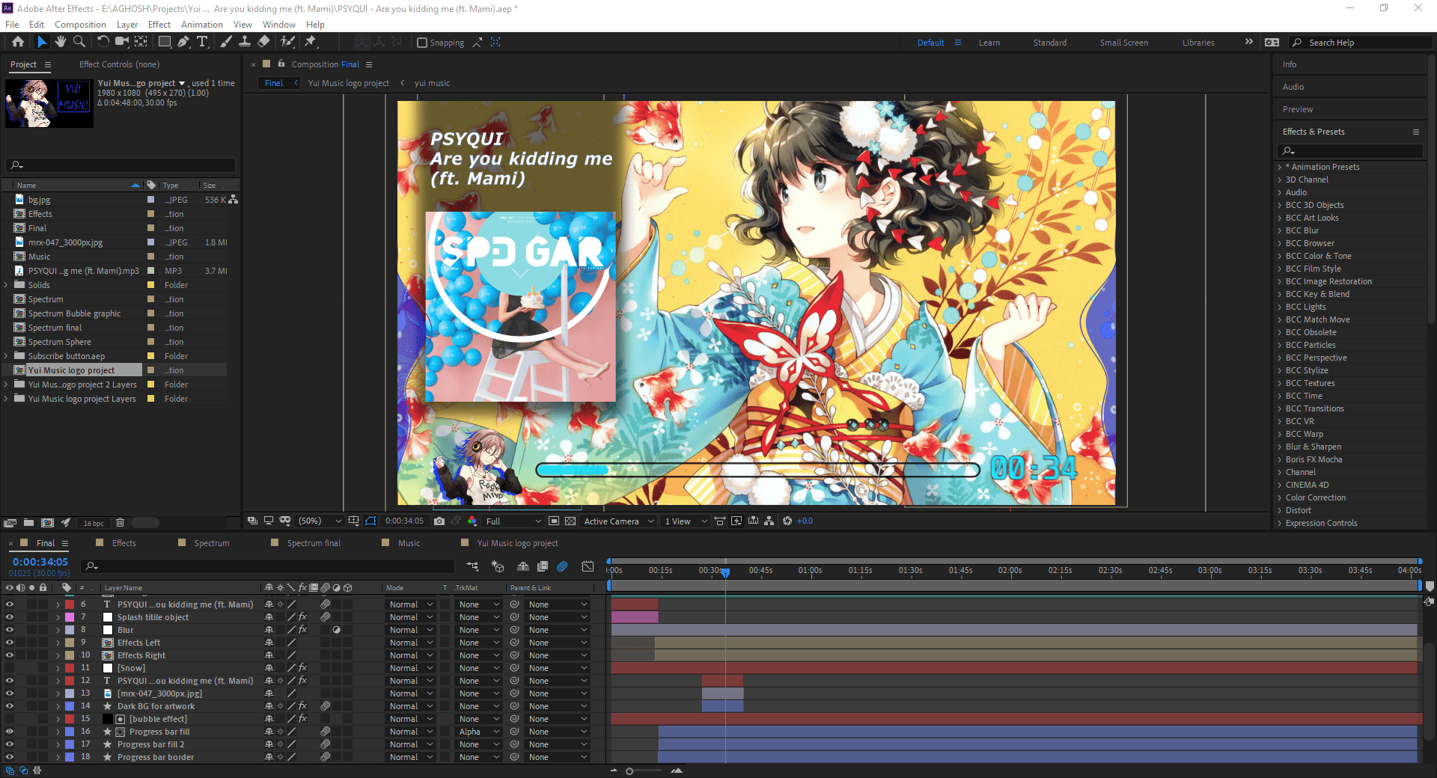Click the Small Screen workspace option

1123,43
